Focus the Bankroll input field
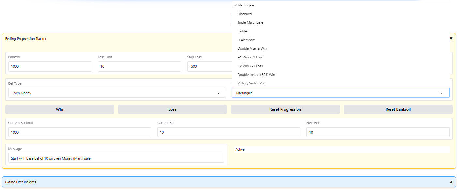 (x=50, y=67)
